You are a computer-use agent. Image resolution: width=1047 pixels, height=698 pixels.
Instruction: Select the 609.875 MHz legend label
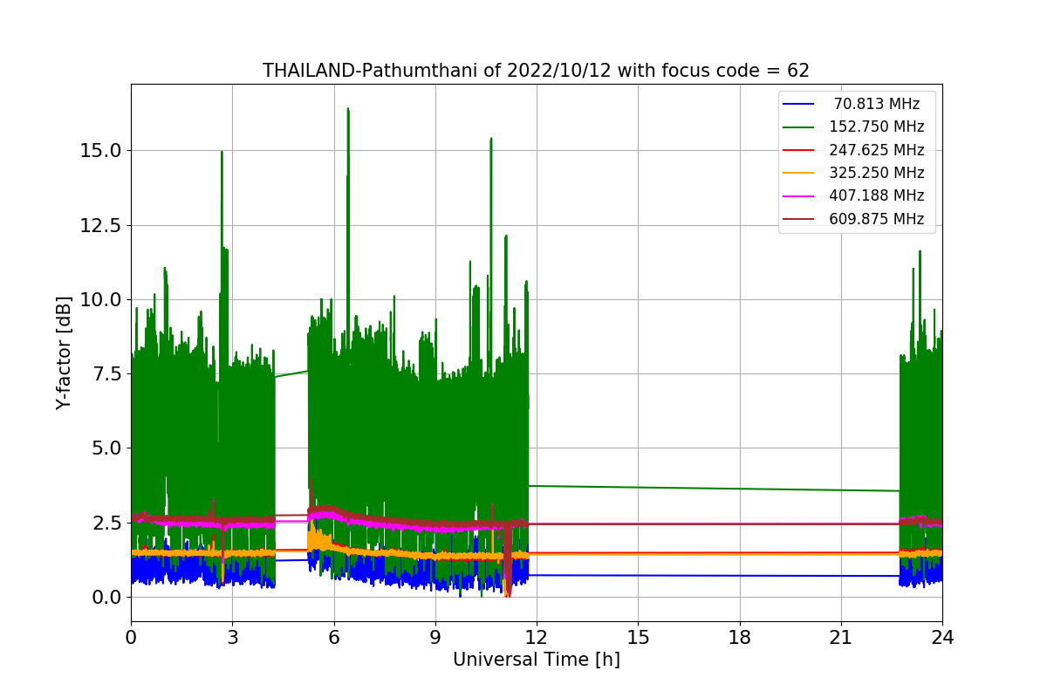(877, 219)
